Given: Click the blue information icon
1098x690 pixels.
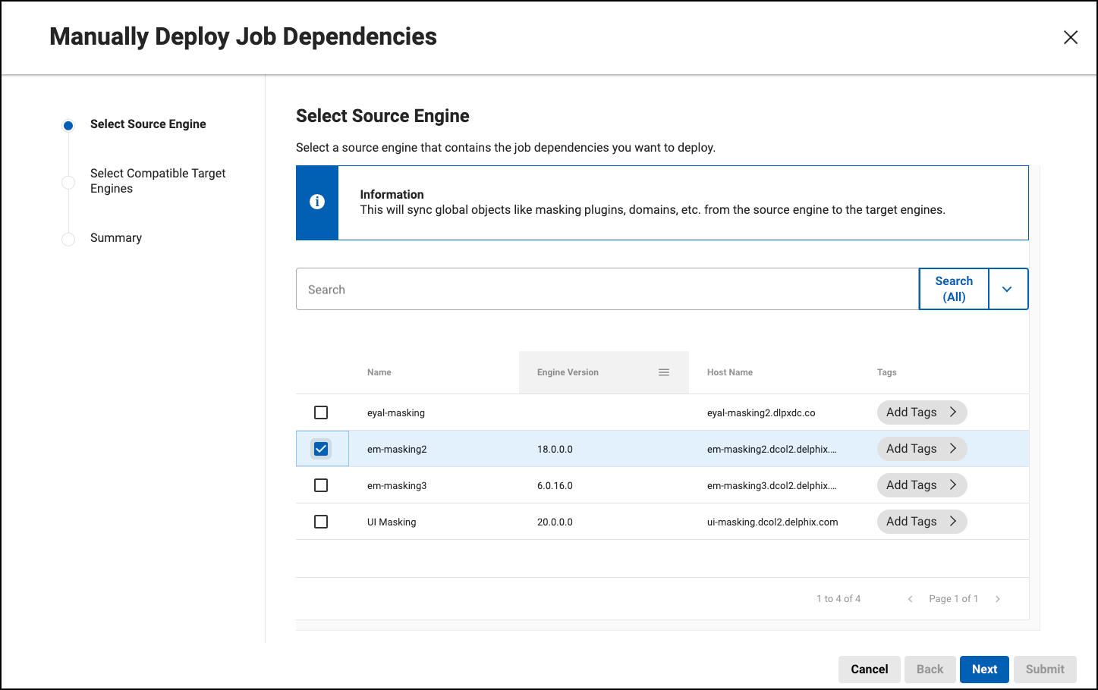Looking at the screenshot, I should click(x=317, y=202).
